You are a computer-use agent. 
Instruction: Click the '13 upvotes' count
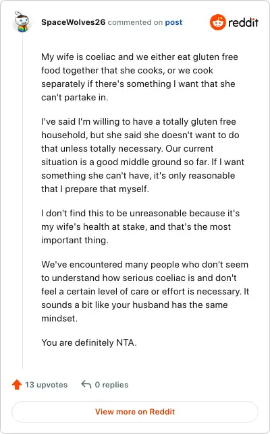tap(47, 385)
